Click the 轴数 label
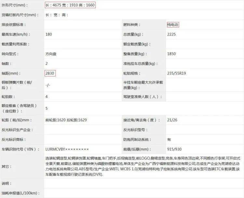 pyautogui.click(x=7, y=64)
